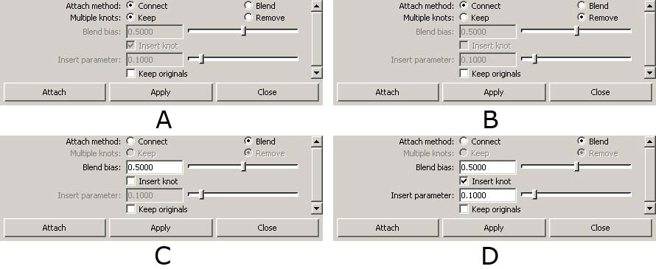Select Remove multiple knots in panel A

[248, 17]
